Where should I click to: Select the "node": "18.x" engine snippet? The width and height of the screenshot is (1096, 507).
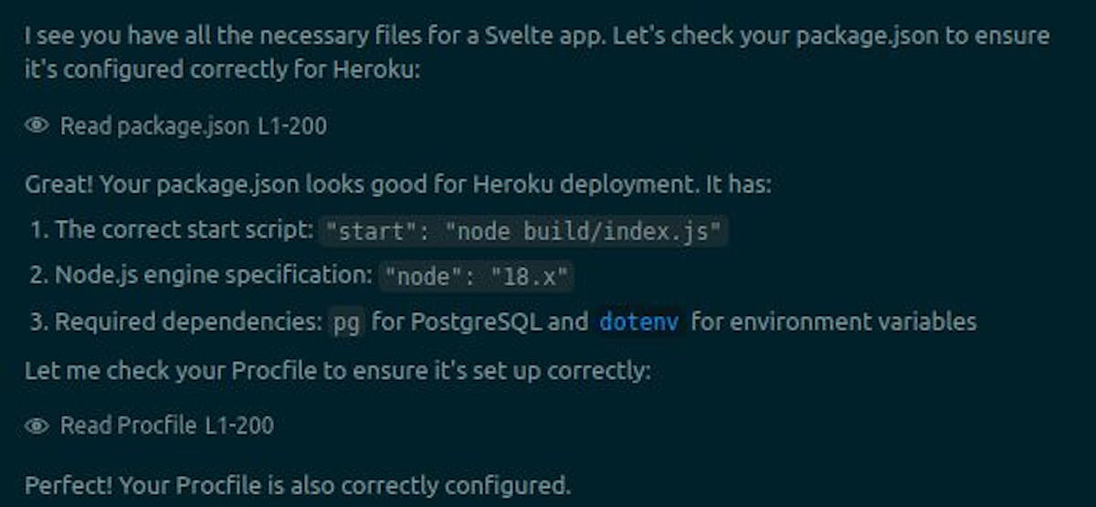coord(479,276)
